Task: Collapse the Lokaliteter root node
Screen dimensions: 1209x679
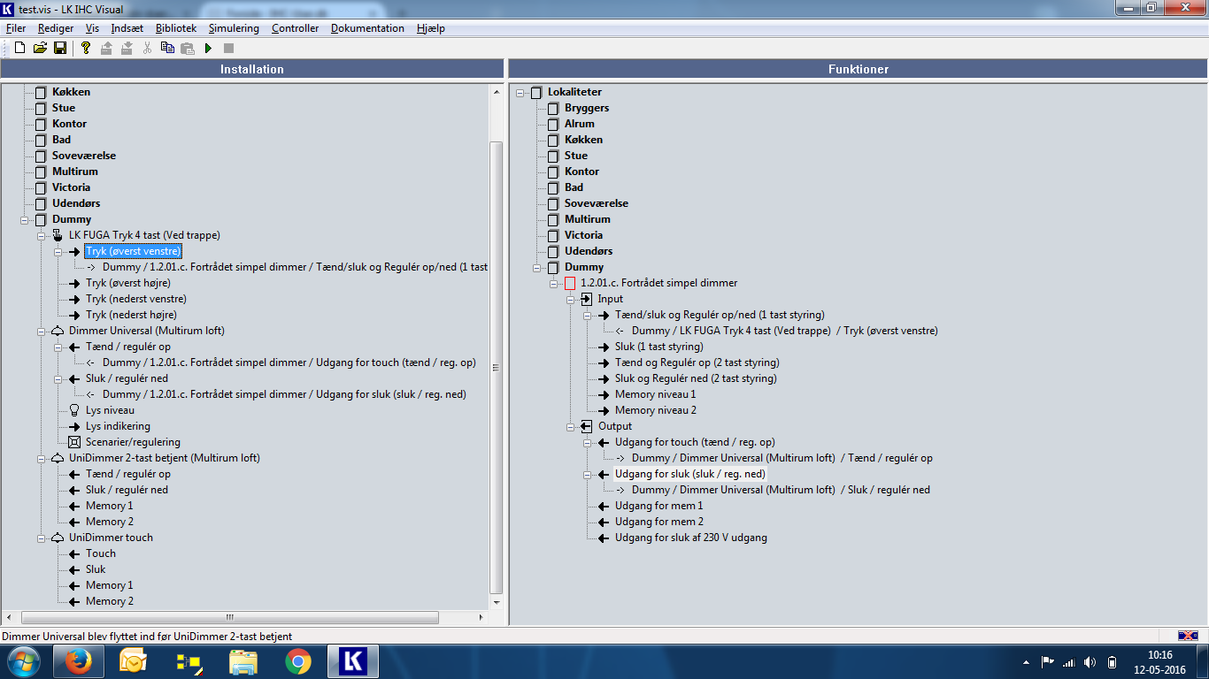Action: coord(520,92)
